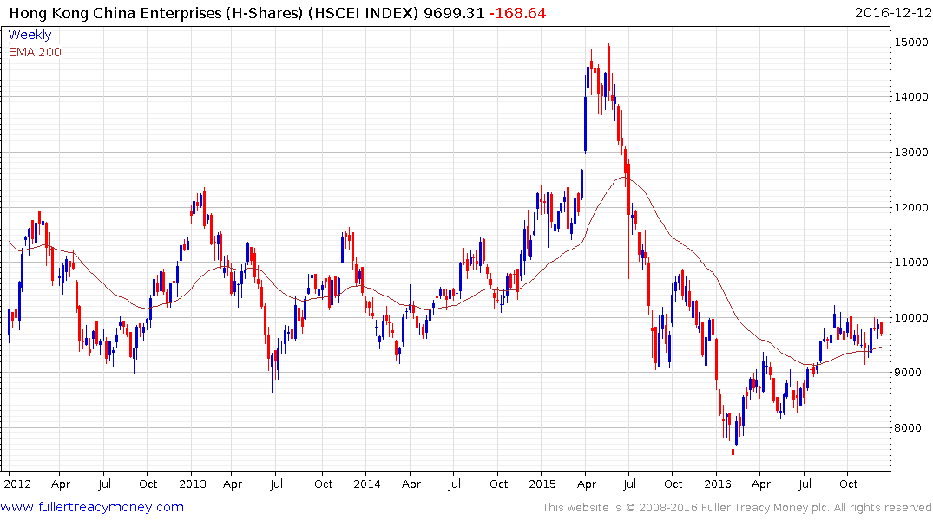Select the 10000 price axis label
Image resolution: width=933 pixels, height=520 pixels.
click(x=911, y=318)
